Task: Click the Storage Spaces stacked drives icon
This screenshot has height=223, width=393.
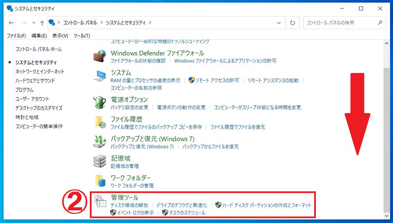Action: tap(100, 161)
